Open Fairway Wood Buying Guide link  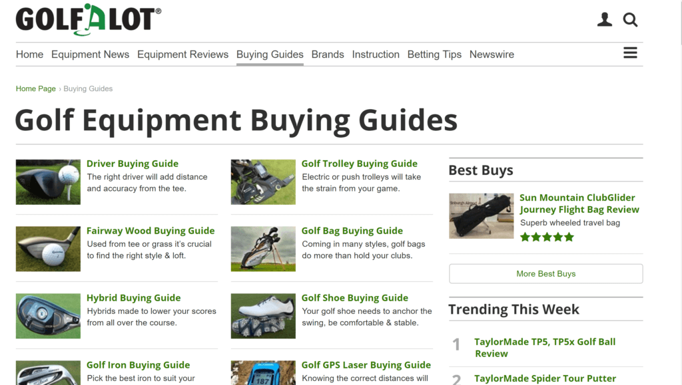[151, 231]
